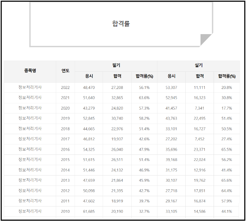The image size is (246, 221).
Task: Select the year 2016 cell
Action: pos(65,149)
